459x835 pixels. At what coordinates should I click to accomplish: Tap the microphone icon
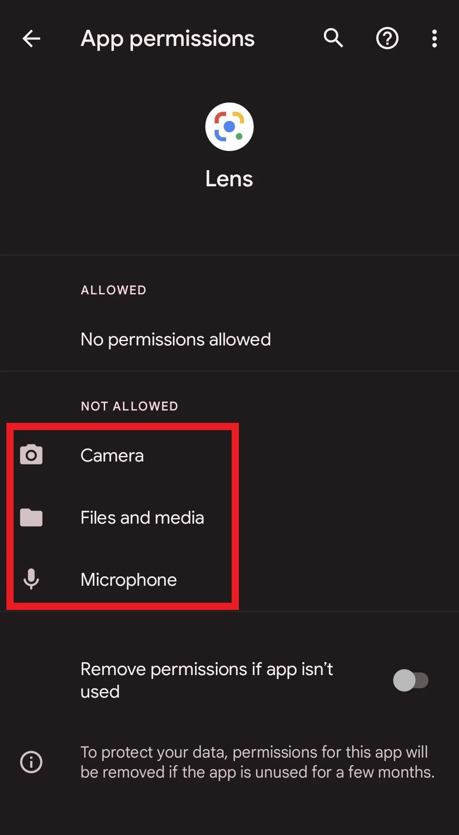[x=31, y=579]
